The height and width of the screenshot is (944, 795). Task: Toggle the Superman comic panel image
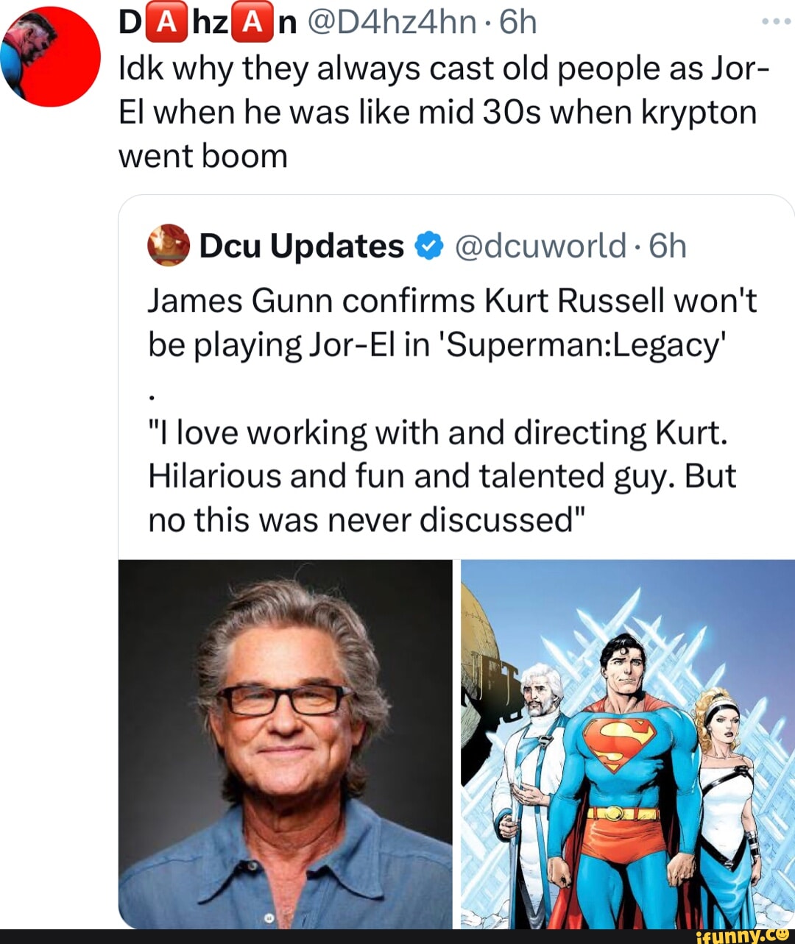click(x=626, y=743)
